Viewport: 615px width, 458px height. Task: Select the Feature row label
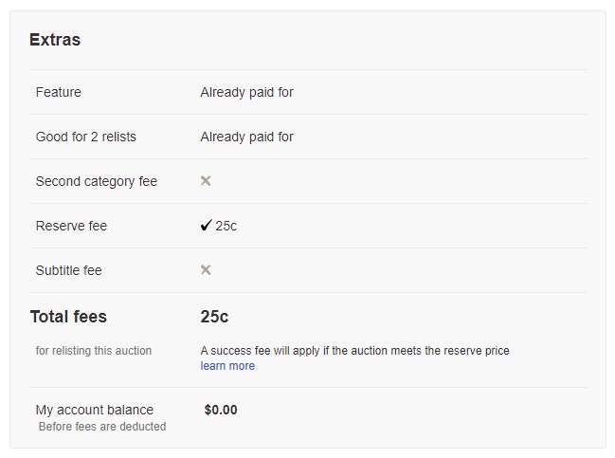coord(59,92)
